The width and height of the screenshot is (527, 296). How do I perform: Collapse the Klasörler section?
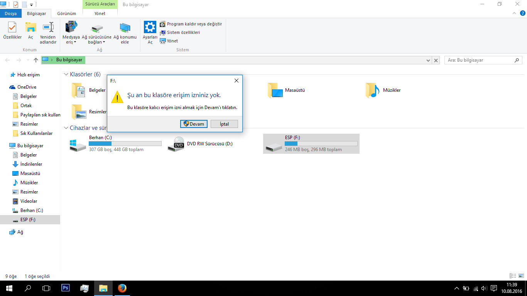click(x=66, y=74)
